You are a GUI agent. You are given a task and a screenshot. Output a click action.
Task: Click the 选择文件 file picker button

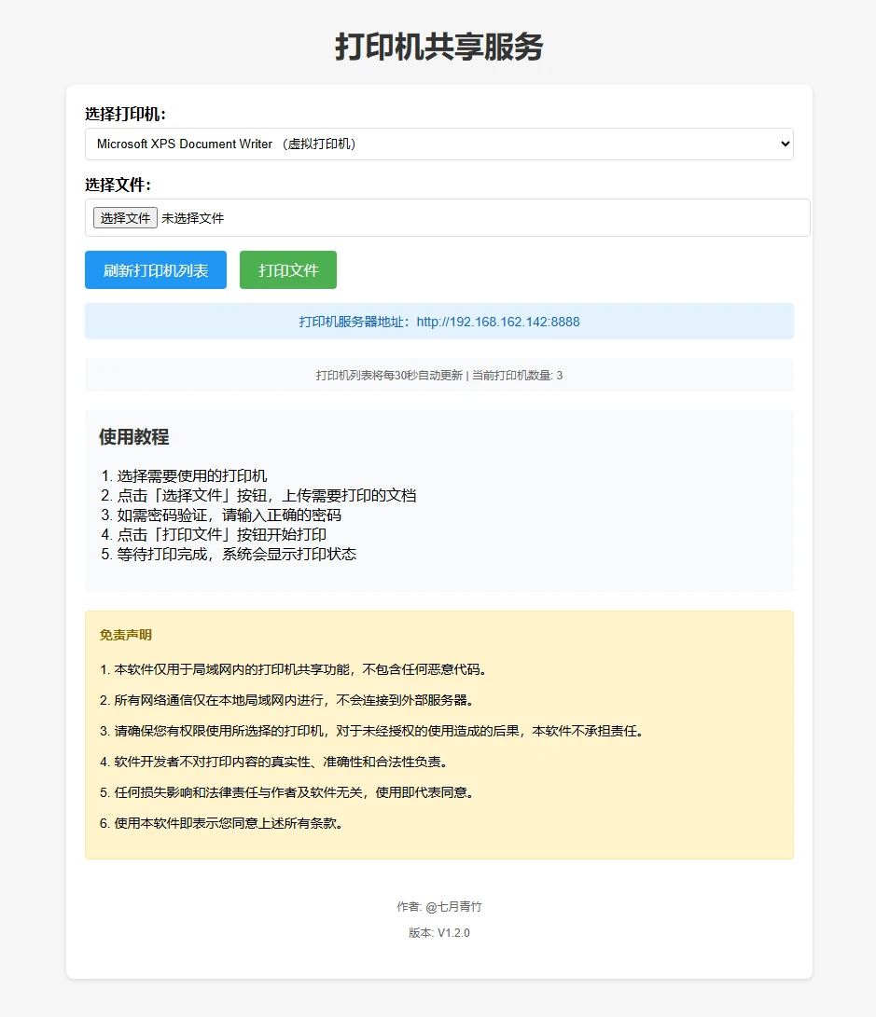(x=124, y=217)
